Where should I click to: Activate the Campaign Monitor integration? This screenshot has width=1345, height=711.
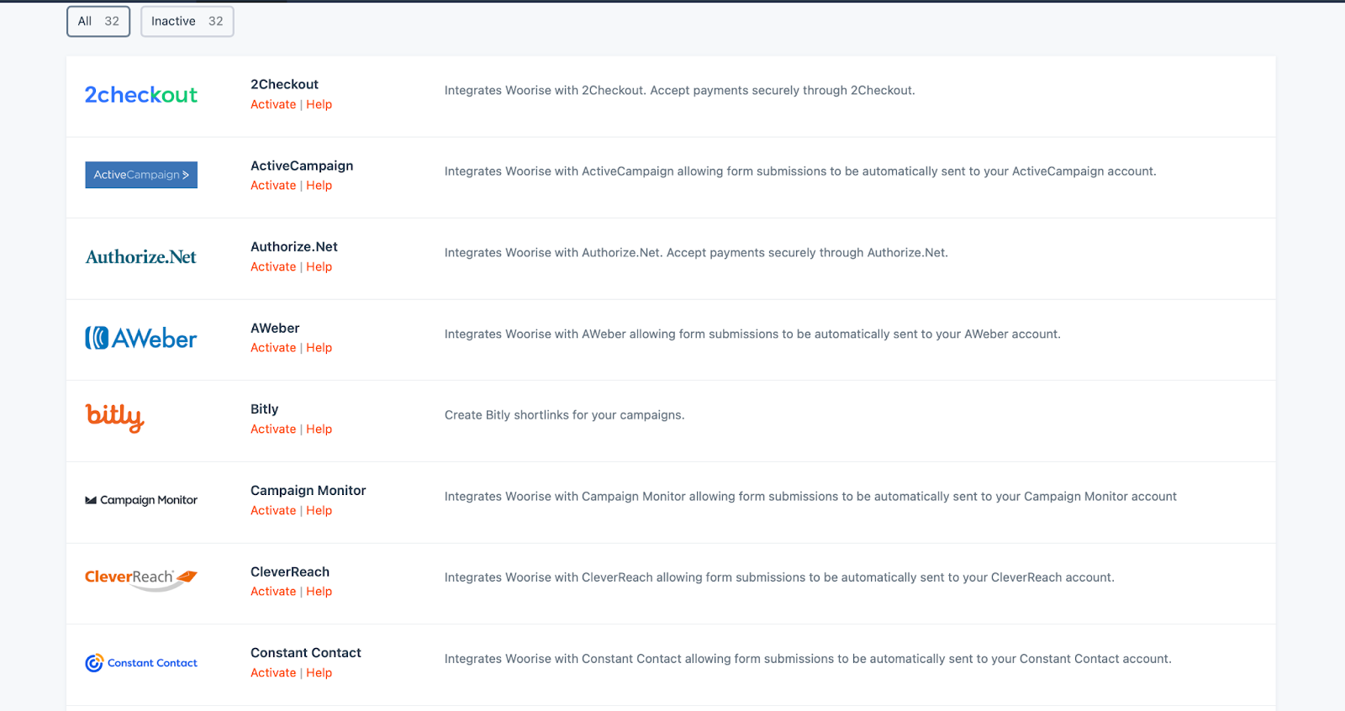(273, 510)
